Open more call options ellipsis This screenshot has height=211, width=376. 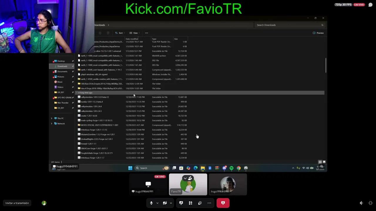click(x=209, y=203)
